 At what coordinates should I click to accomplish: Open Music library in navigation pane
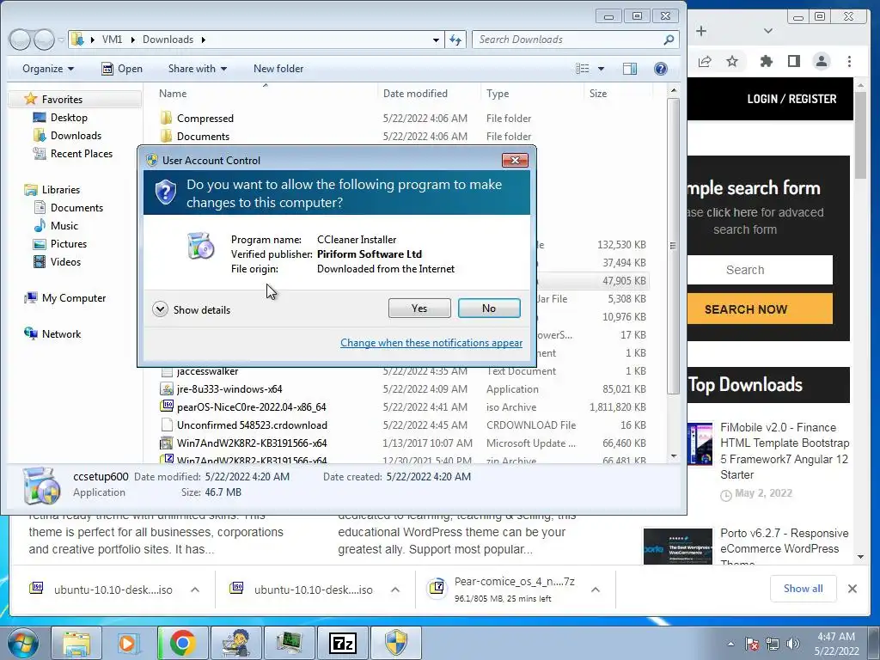click(64, 226)
